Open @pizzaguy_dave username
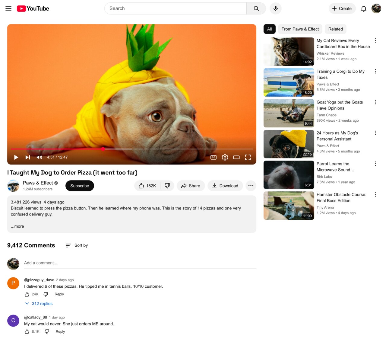Screen dimensions: 386x342 (39, 280)
